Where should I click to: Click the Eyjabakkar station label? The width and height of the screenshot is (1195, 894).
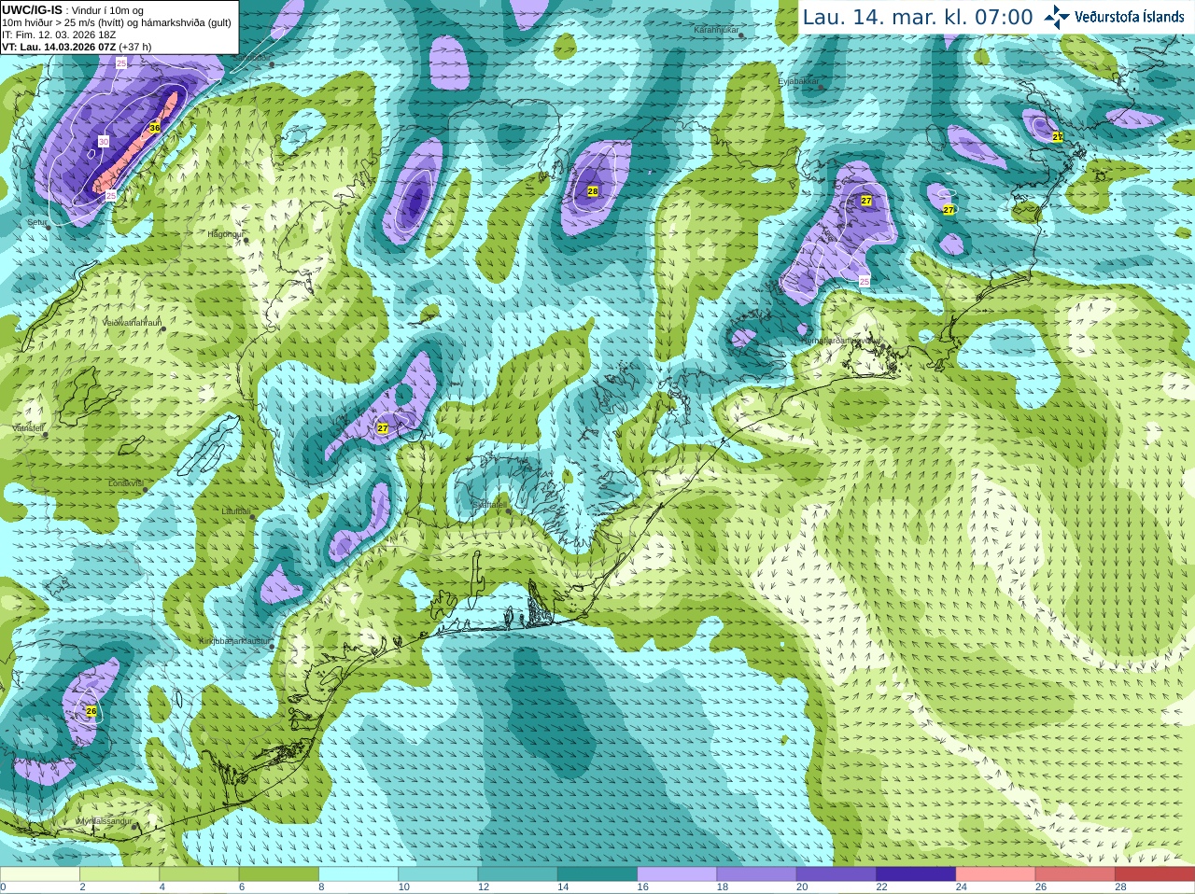coord(799,81)
